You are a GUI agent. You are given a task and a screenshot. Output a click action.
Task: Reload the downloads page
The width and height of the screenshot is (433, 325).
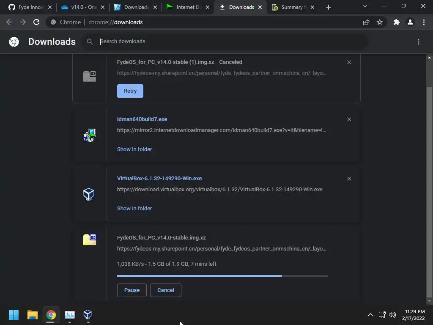coord(36,22)
